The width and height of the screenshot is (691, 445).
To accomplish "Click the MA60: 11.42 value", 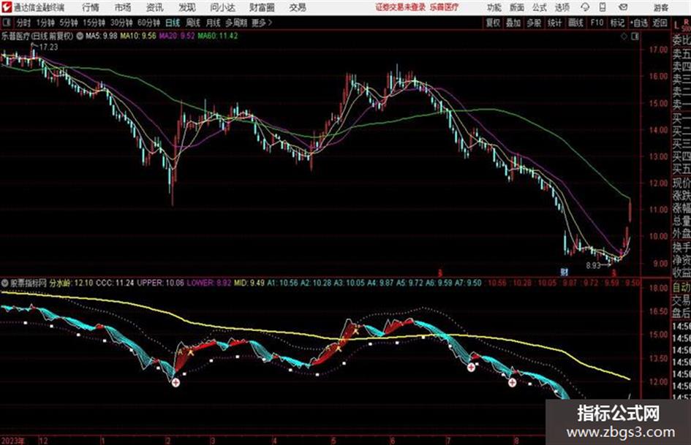I will tap(218, 36).
